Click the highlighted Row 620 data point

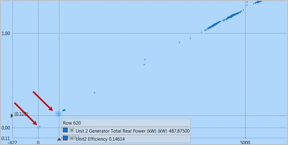coord(58,114)
